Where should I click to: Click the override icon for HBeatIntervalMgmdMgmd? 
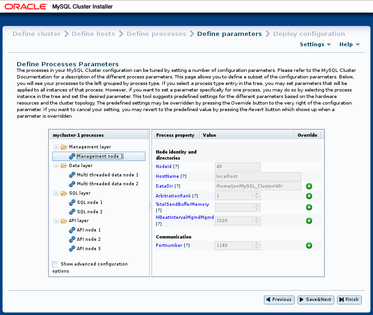click(x=309, y=220)
